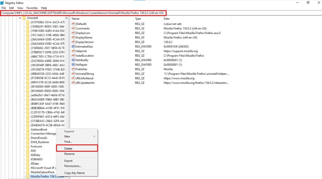Click the DWORD icon next to EstimatedSize

pyautogui.click(x=73, y=47)
